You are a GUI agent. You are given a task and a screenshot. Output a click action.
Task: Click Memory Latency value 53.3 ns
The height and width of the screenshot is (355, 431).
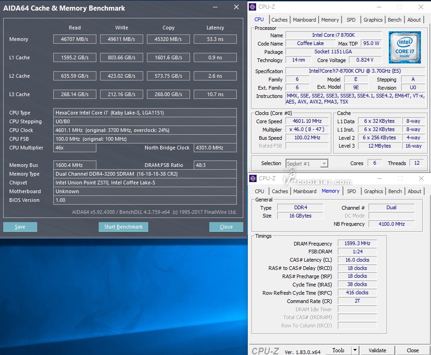[x=215, y=39]
